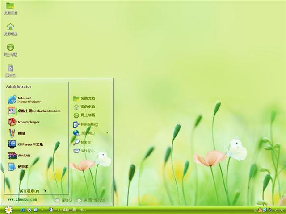286x214 pixels.
Task: Click 注销(L) log off button
Action: 63,200
